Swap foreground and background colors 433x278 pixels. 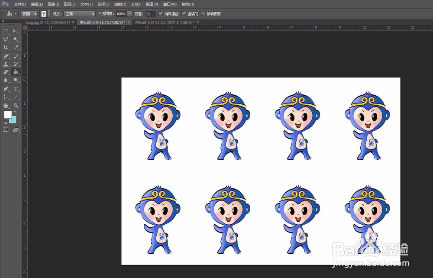click(15, 112)
